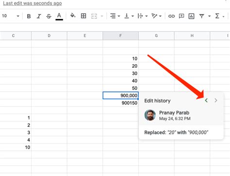The width and height of the screenshot is (230, 176).
Task: Click Pranay Parab's avatar photo
Action: (x=150, y=115)
